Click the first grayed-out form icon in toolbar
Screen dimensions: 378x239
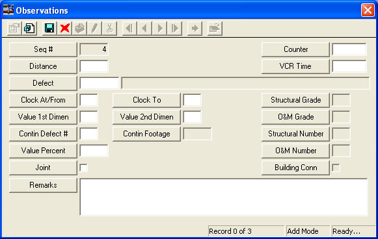(x=14, y=29)
